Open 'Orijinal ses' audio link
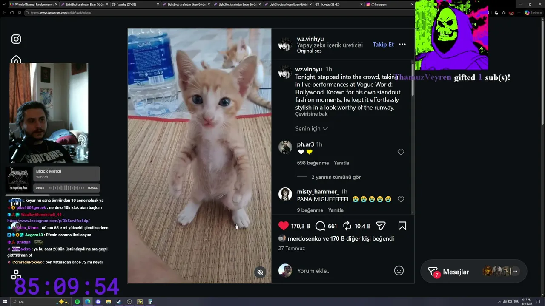This screenshot has width=545, height=306. pos(309,51)
